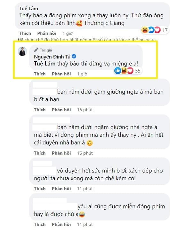Click the 1 giờ timestamp on Tuệ Lâm's comment
Image resolution: width=192 pixels, height=231 pixels.
[x=68, y=33]
